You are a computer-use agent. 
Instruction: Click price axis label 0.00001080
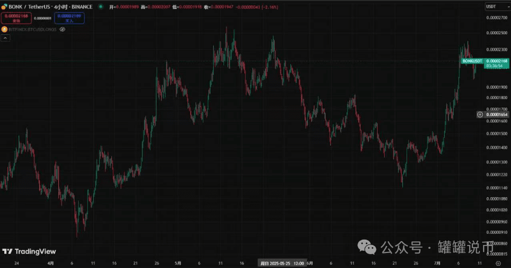click(x=497, y=198)
